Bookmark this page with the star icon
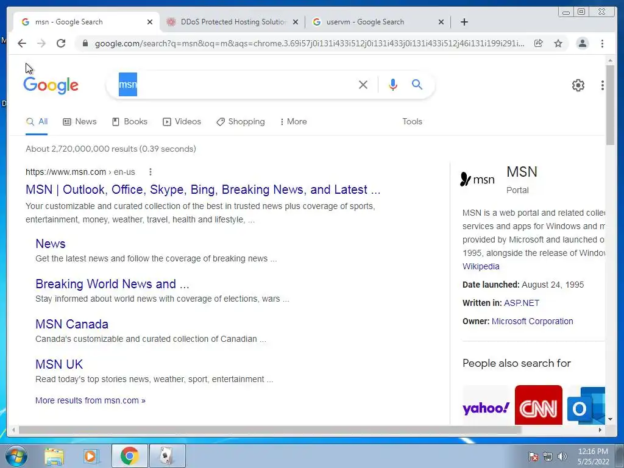The width and height of the screenshot is (624, 468). (558, 43)
